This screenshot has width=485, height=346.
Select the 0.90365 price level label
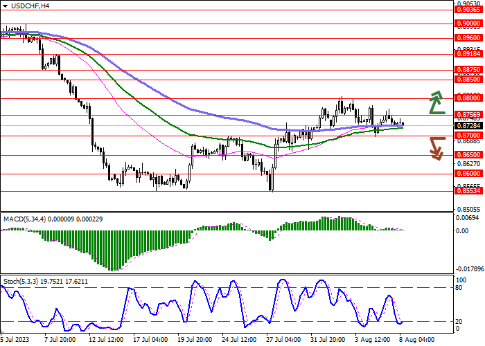coord(468,10)
